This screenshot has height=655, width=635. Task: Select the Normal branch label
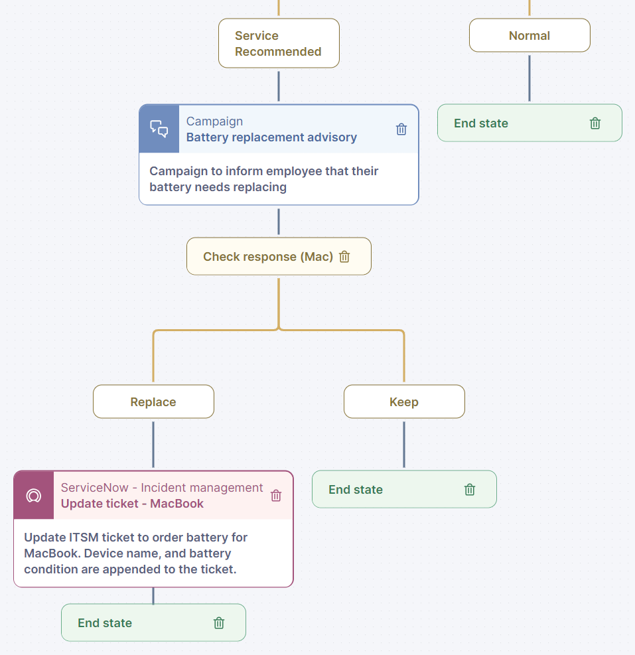pos(529,36)
